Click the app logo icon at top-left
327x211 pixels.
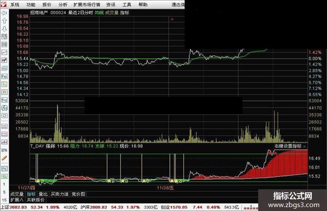pos(3,4)
